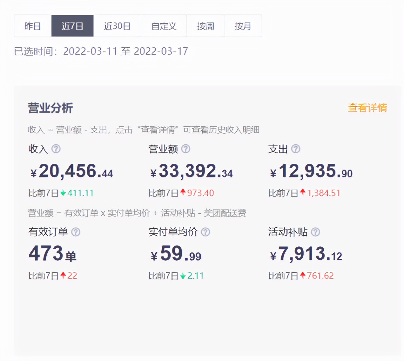
Task: Show the tooltip icon next to 有效订单
Action: [x=76, y=232]
